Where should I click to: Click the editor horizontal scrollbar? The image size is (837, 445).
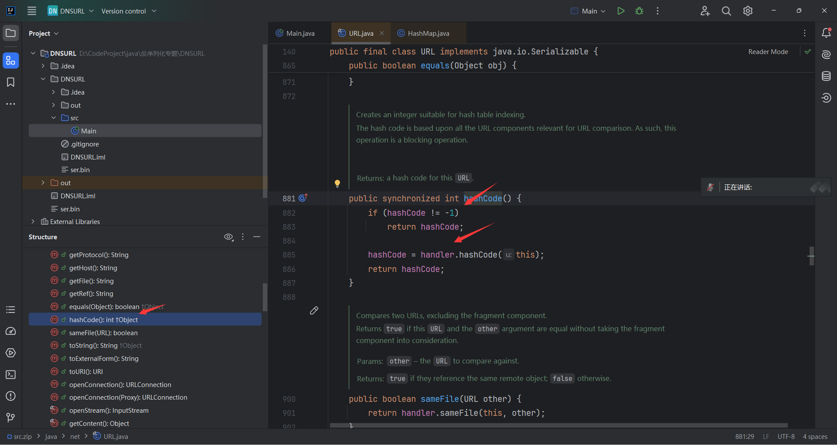(558, 425)
